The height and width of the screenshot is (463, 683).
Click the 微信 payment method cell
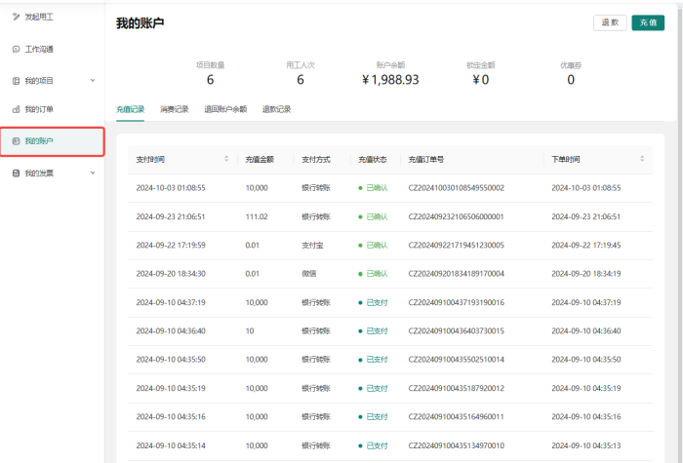coord(309,274)
